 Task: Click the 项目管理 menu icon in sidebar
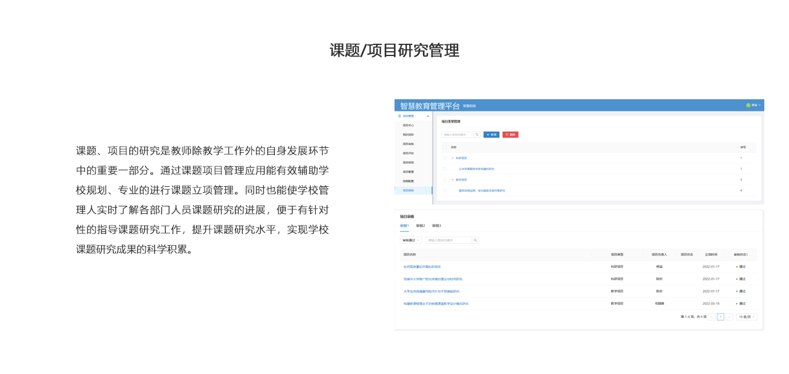[399, 116]
